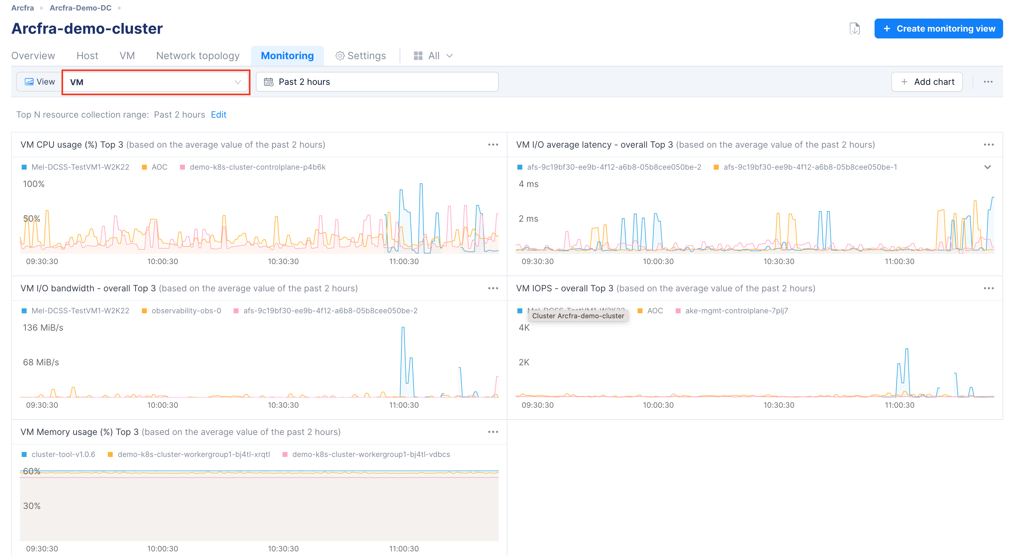
Task: Click the calendar icon in time range field
Action: [269, 82]
